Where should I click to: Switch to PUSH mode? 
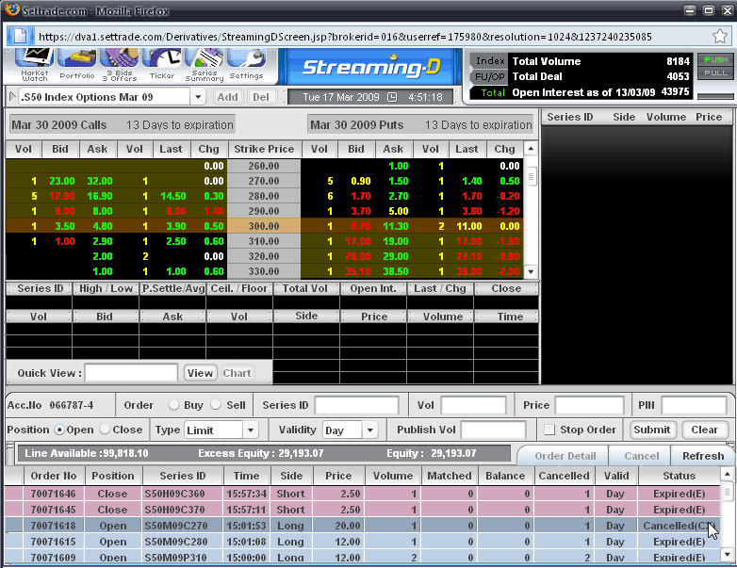[716, 59]
